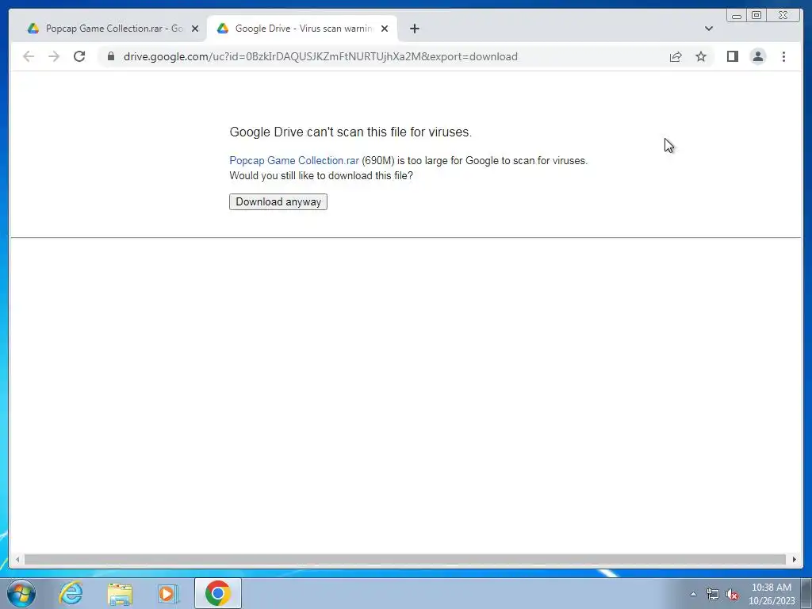812x609 pixels.
Task: View site information via the lock icon
Action: click(111, 56)
